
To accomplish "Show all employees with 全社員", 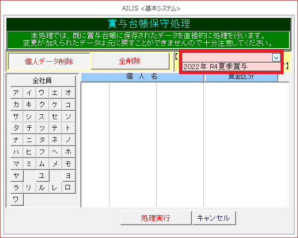I will [x=42, y=80].
